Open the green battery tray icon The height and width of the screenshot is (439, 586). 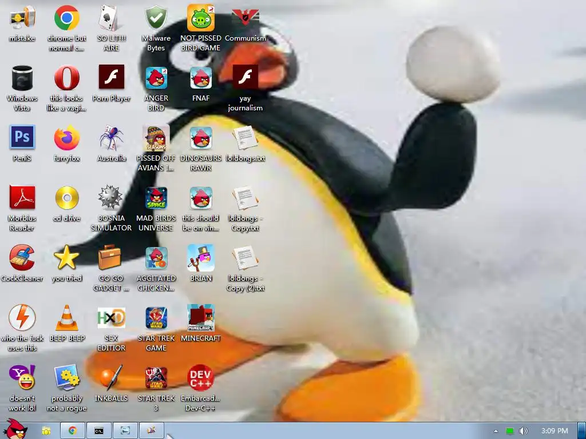[510, 431]
